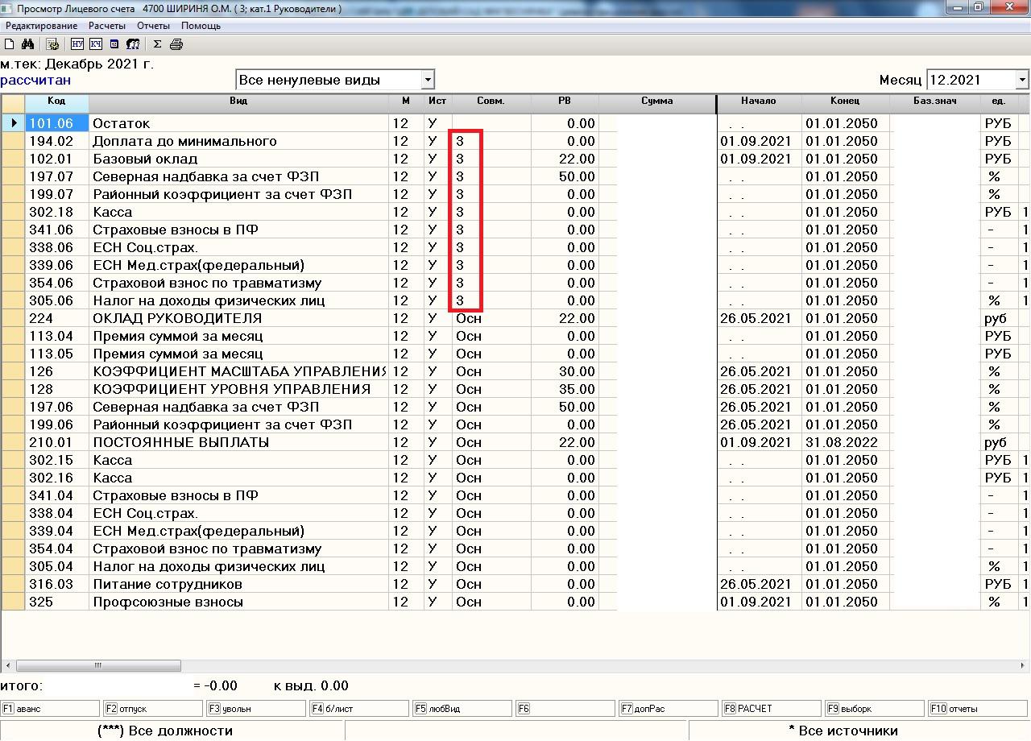Open the Редактирование menu
1031x741 pixels.
41,26
